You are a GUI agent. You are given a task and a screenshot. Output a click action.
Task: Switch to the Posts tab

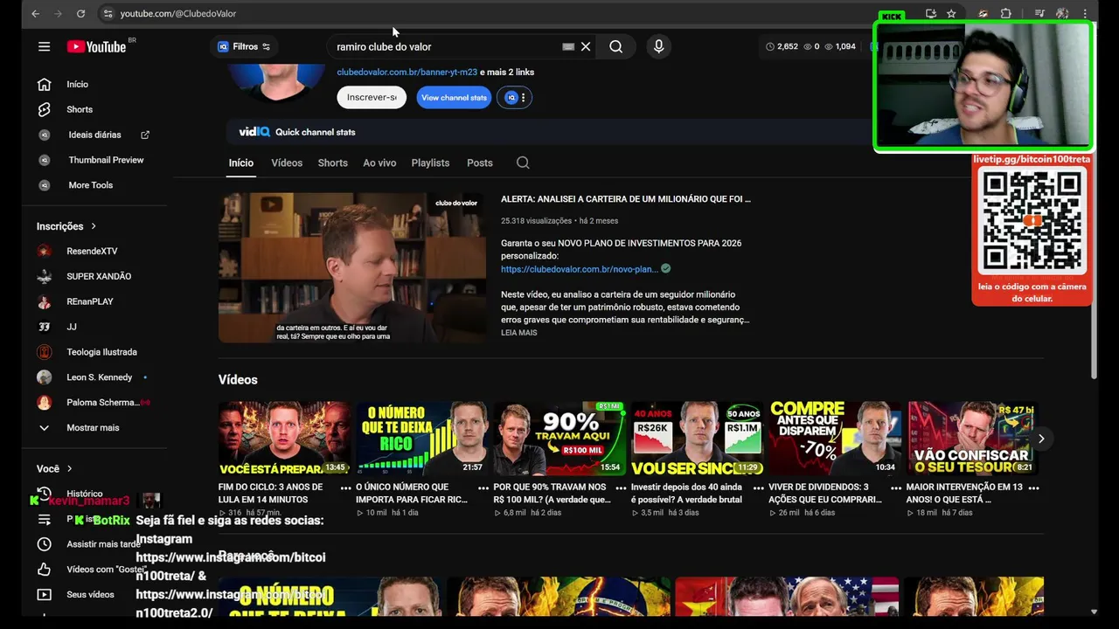[x=480, y=163]
